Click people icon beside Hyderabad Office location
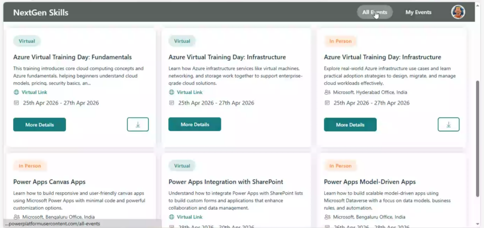484x228 pixels. point(327,92)
